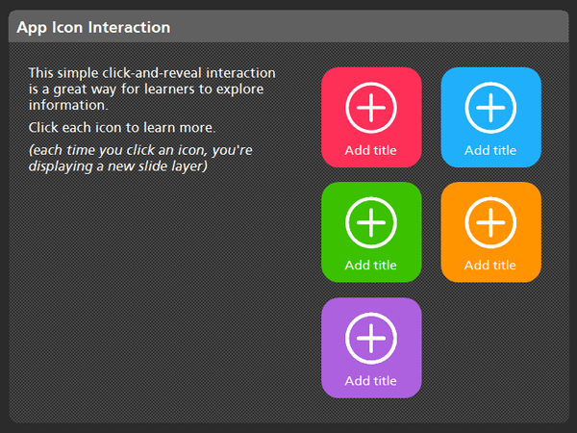Click 'Add title' text on the purple tile

[370, 380]
